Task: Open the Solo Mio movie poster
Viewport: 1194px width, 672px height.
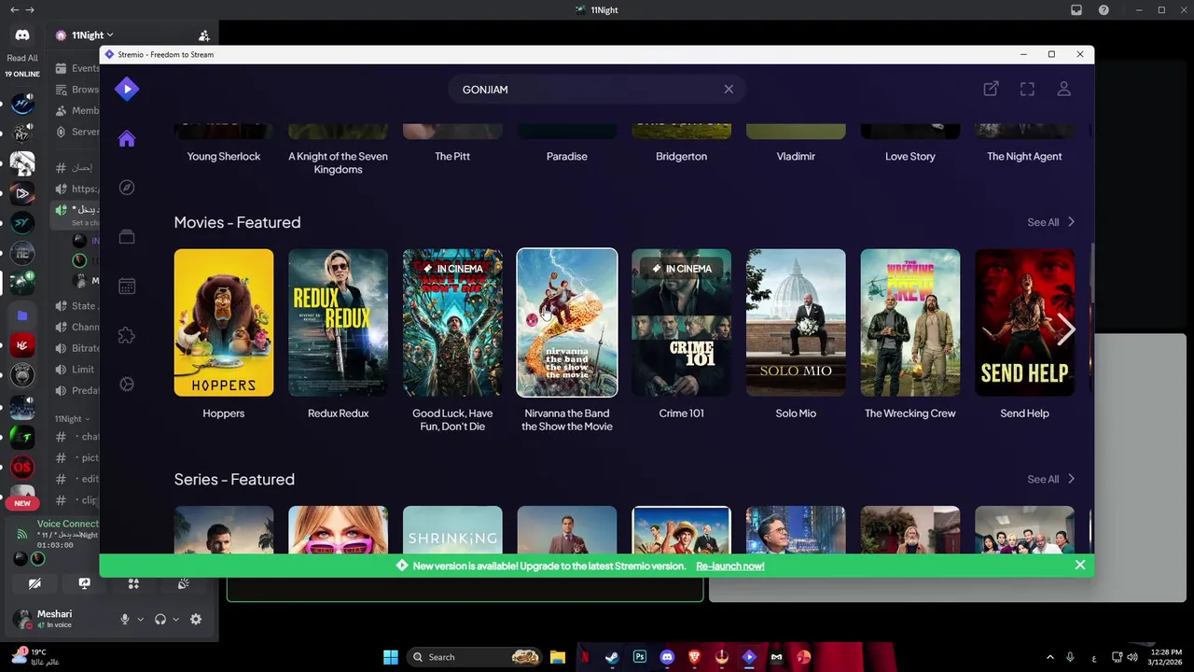Action: click(796, 322)
